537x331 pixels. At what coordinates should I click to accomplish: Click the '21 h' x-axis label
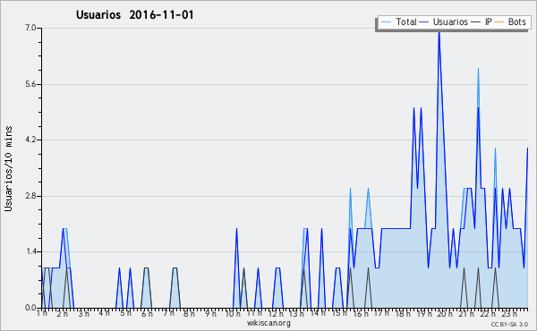coord(466,313)
